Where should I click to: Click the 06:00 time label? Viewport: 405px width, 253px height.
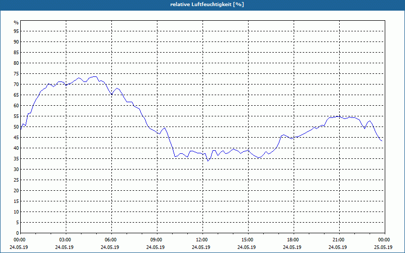111,240
